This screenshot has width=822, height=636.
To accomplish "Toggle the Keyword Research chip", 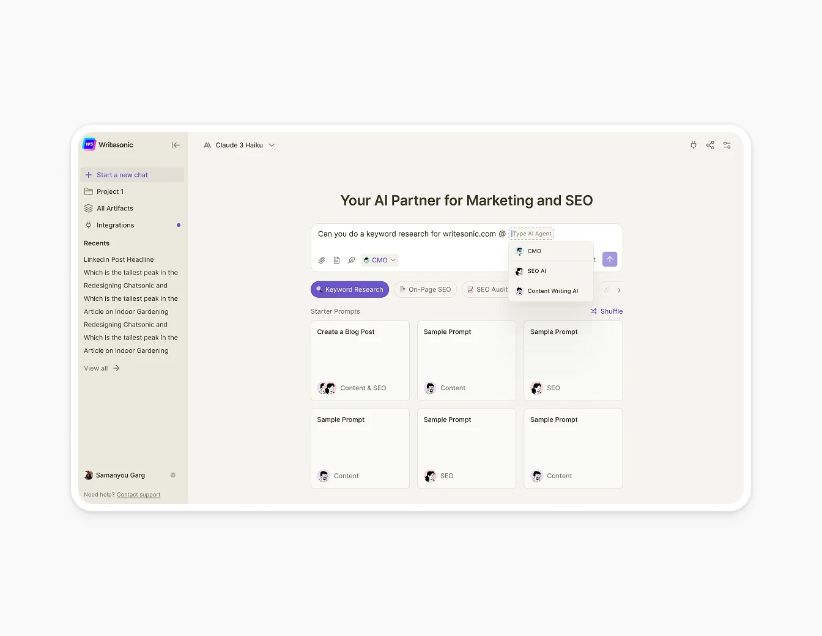I will (x=349, y=289).
